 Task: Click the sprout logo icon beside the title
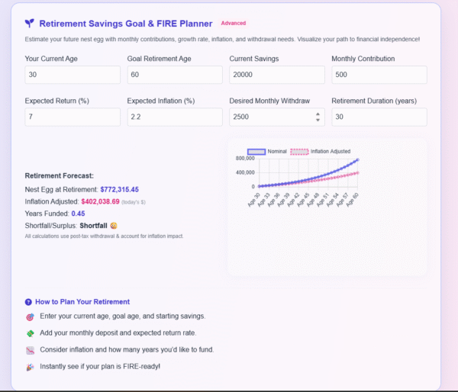tap(30, 24)
